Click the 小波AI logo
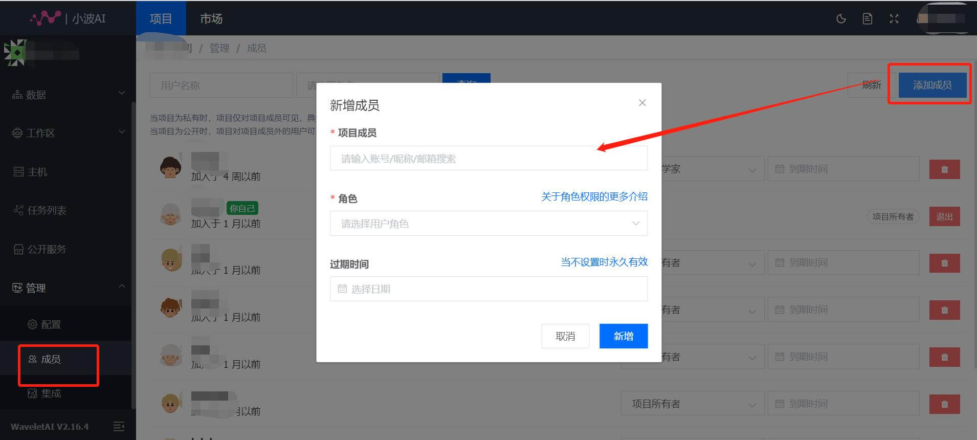977x440 pixels. 68,18
